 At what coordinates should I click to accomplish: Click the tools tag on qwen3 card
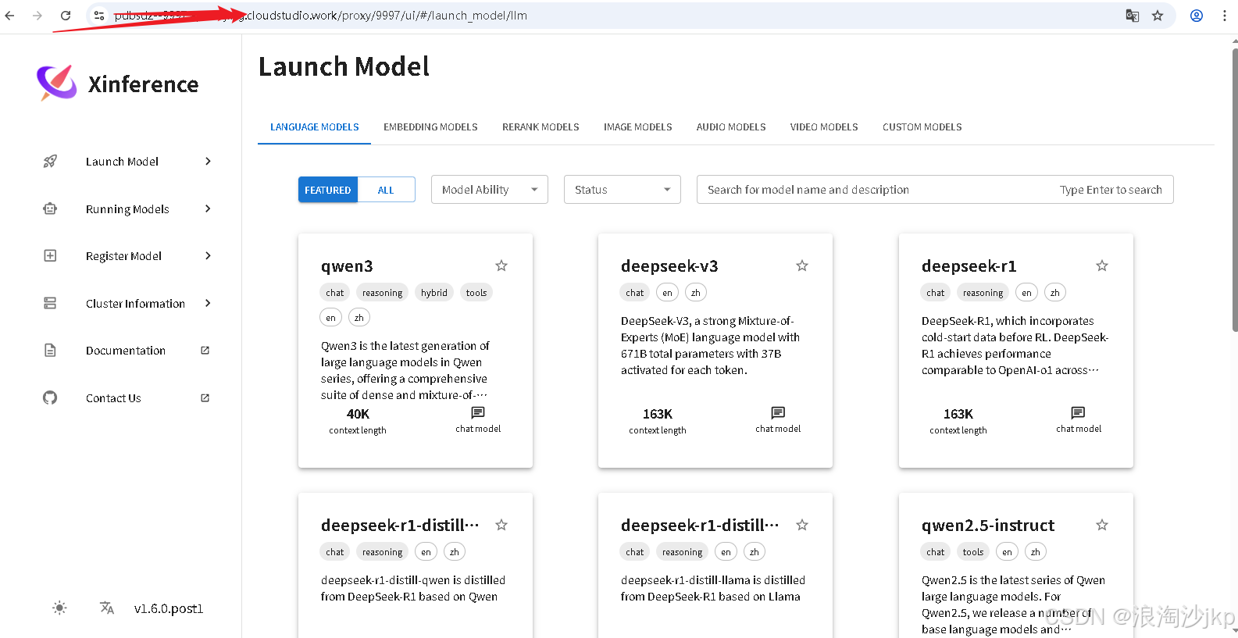tap(476, 293)
